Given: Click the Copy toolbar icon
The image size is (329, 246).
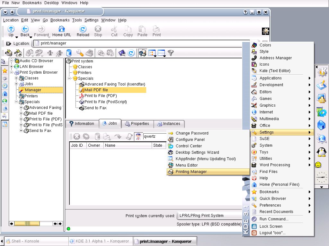Looking at the screenshot, I should tap(128, 29).
